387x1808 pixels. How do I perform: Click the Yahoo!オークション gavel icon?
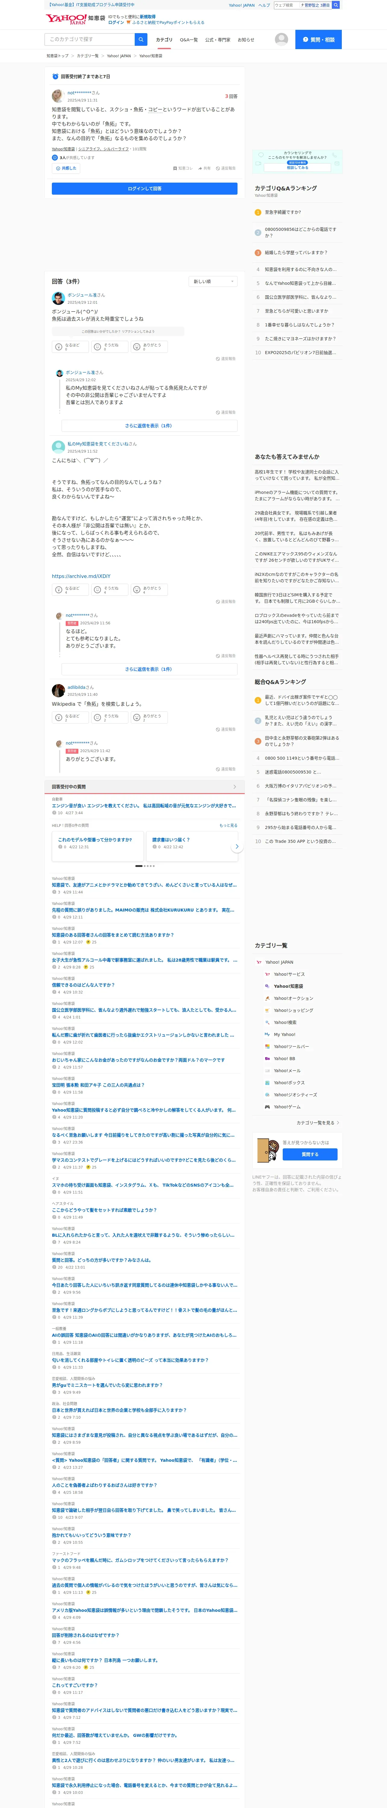(267, 998)
